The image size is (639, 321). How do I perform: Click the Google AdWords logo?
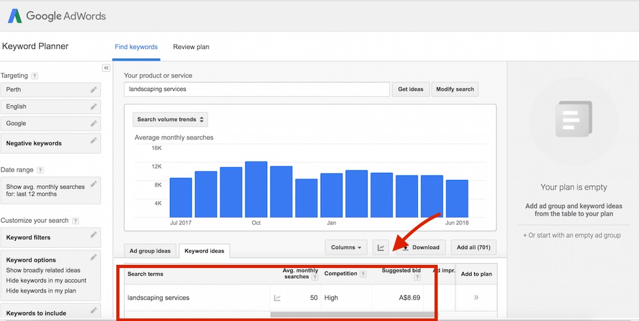point(57,16)
